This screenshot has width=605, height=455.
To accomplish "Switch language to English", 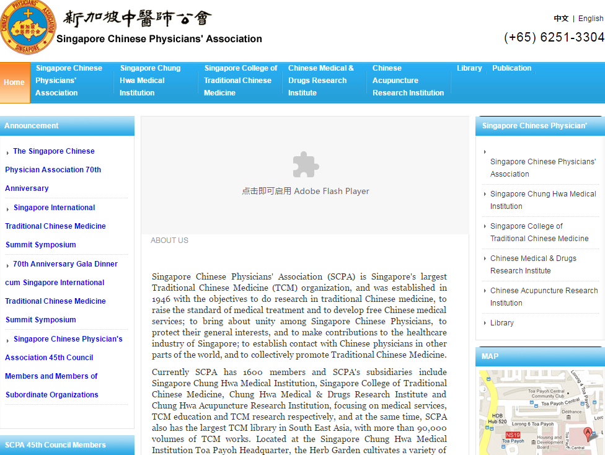I will click(591, 19).
